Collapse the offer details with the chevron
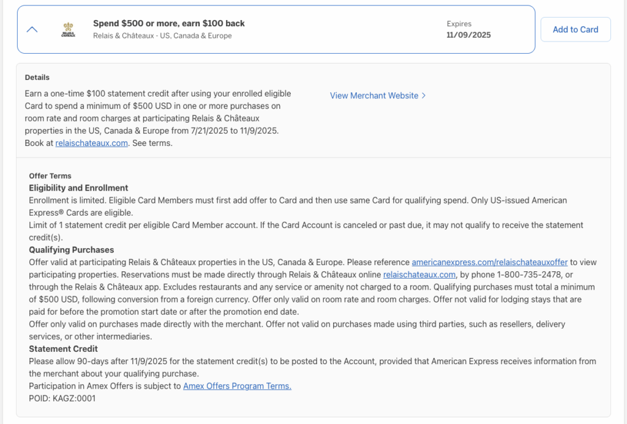This screenshot has width=627, height=424. click(x=32, y=29)
